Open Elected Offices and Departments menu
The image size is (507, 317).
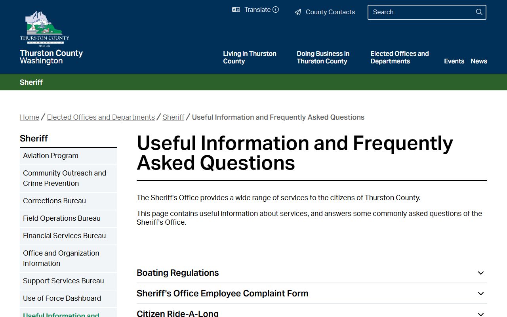point(400,57)
